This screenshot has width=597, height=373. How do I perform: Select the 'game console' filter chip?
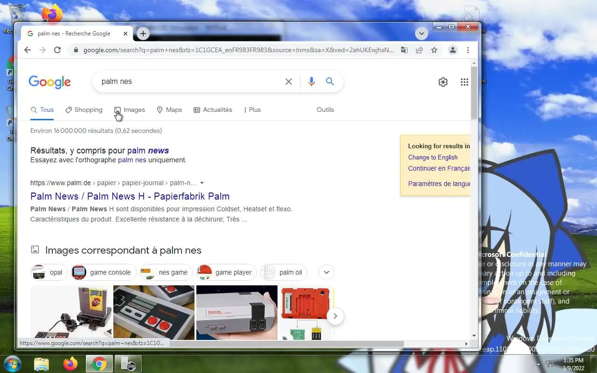pyautogui.click(x=104, y=272)
